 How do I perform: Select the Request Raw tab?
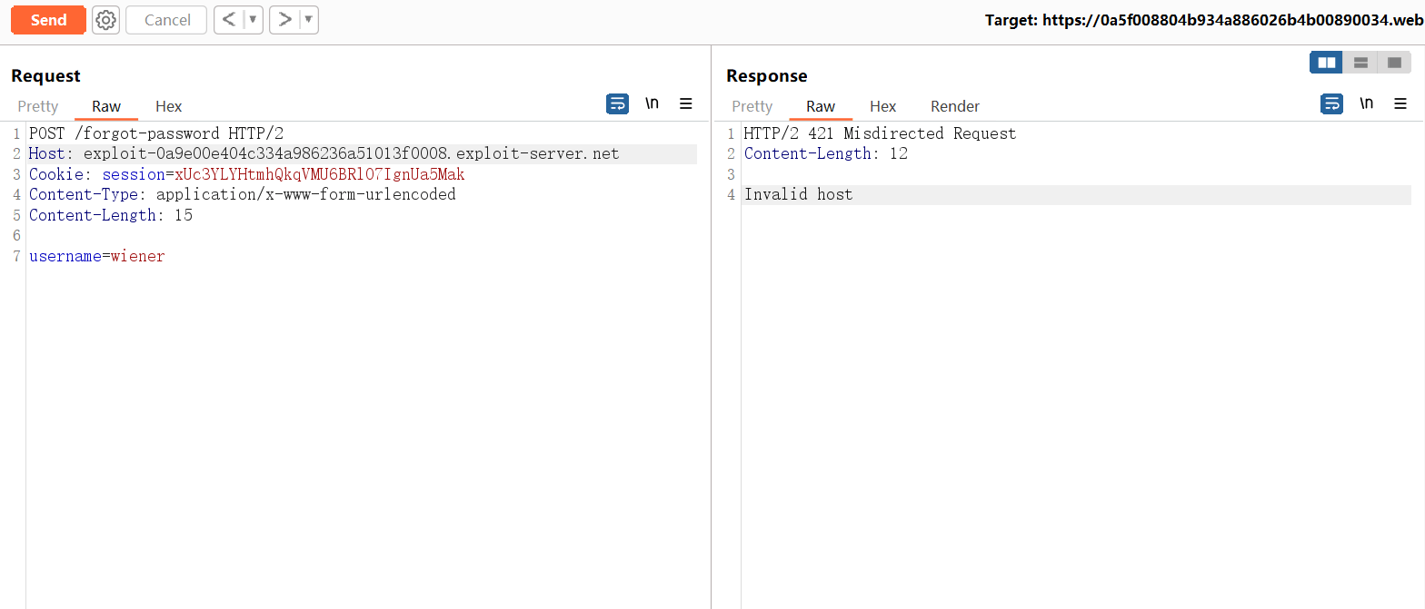(106, 106)
